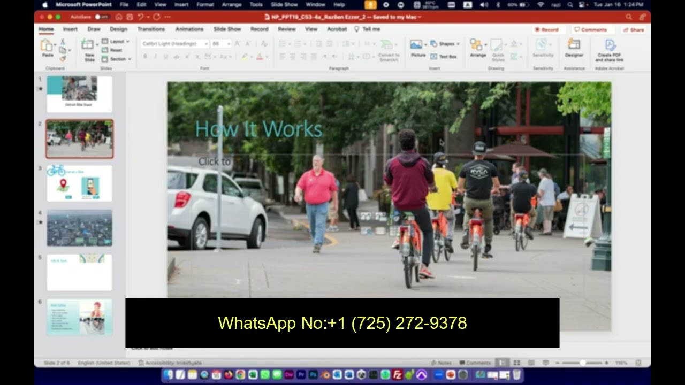This screenshot has height=385, width=685.
Task: Click the Reset slide button
Action: [113, 50]
